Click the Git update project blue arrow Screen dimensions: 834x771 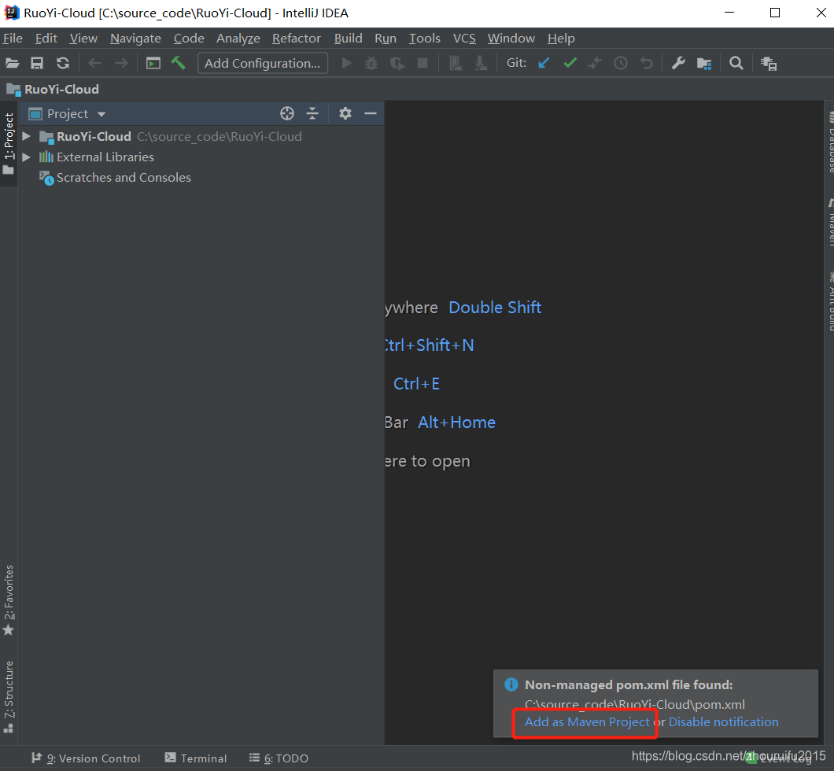pos(544,63)
